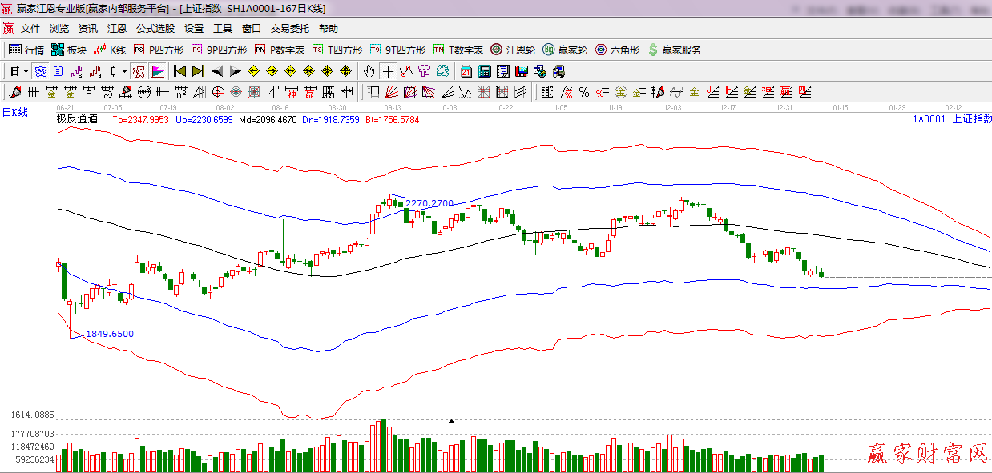Expand the 日 period dropdown arrow
The width and height of the screenshot is (992, 473).
click(x=26, y=71)
